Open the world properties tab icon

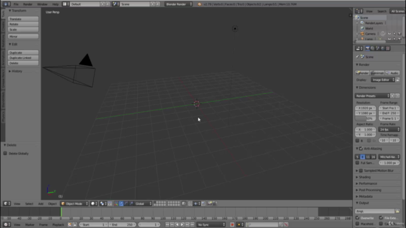383,48
